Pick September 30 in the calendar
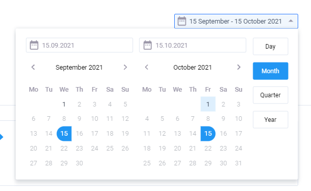 pos(79,163)
